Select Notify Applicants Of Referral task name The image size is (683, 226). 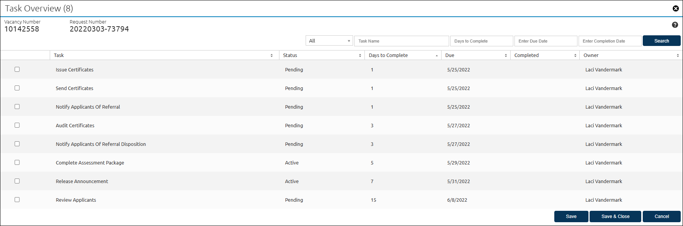[88, 107]
